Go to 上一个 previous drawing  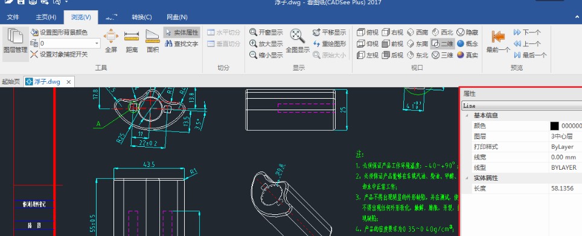coord(527,44)
